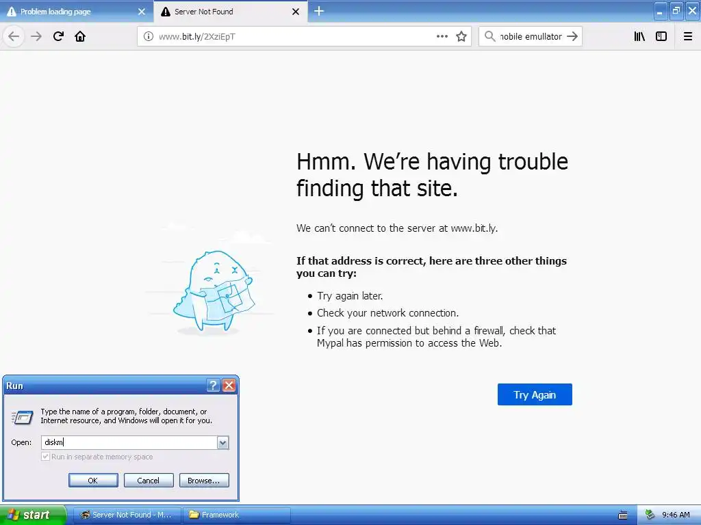The width and height of the screenshot is (701, 525).
Task: Close the 'Problem loading page' tab
Action: click(142, 12)
